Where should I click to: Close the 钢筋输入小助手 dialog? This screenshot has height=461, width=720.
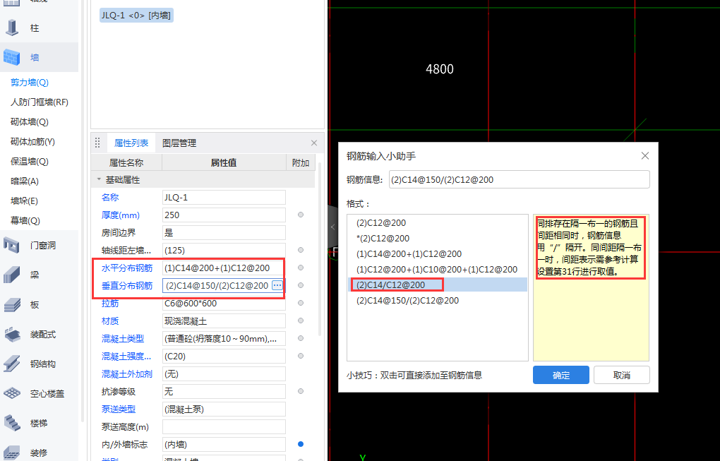[644, 156]
